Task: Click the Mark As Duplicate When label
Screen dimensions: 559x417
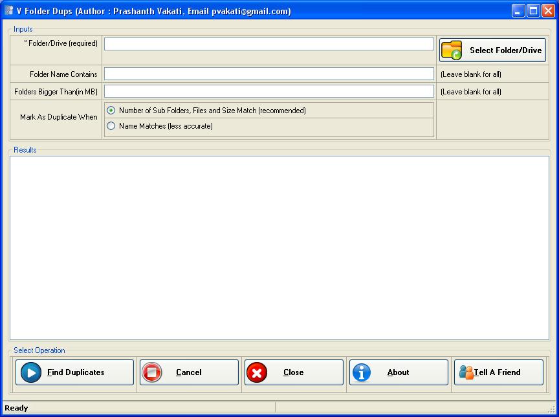Action: tap(59, 117)
